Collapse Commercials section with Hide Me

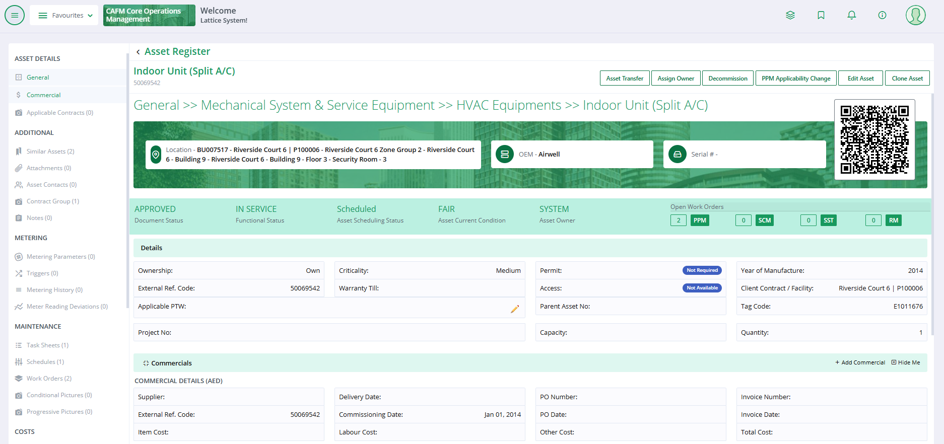pos(906,362)
